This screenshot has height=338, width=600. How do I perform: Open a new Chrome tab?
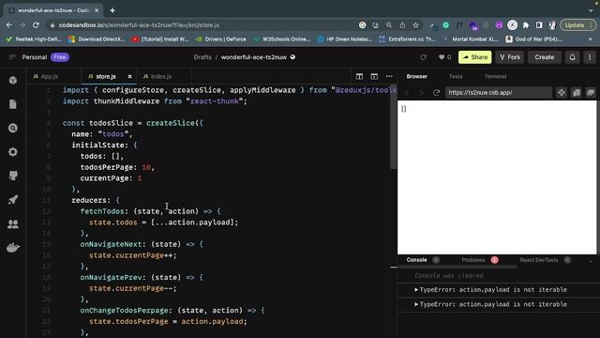[112, 10]
